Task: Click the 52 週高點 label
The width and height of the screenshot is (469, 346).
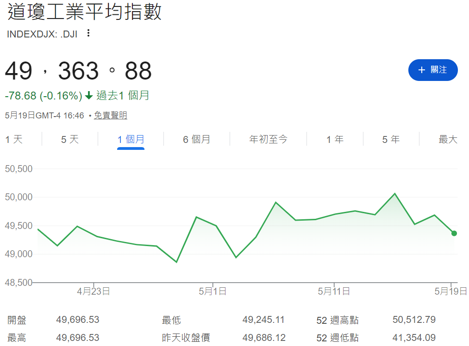Action: click(x=338, y=320)
